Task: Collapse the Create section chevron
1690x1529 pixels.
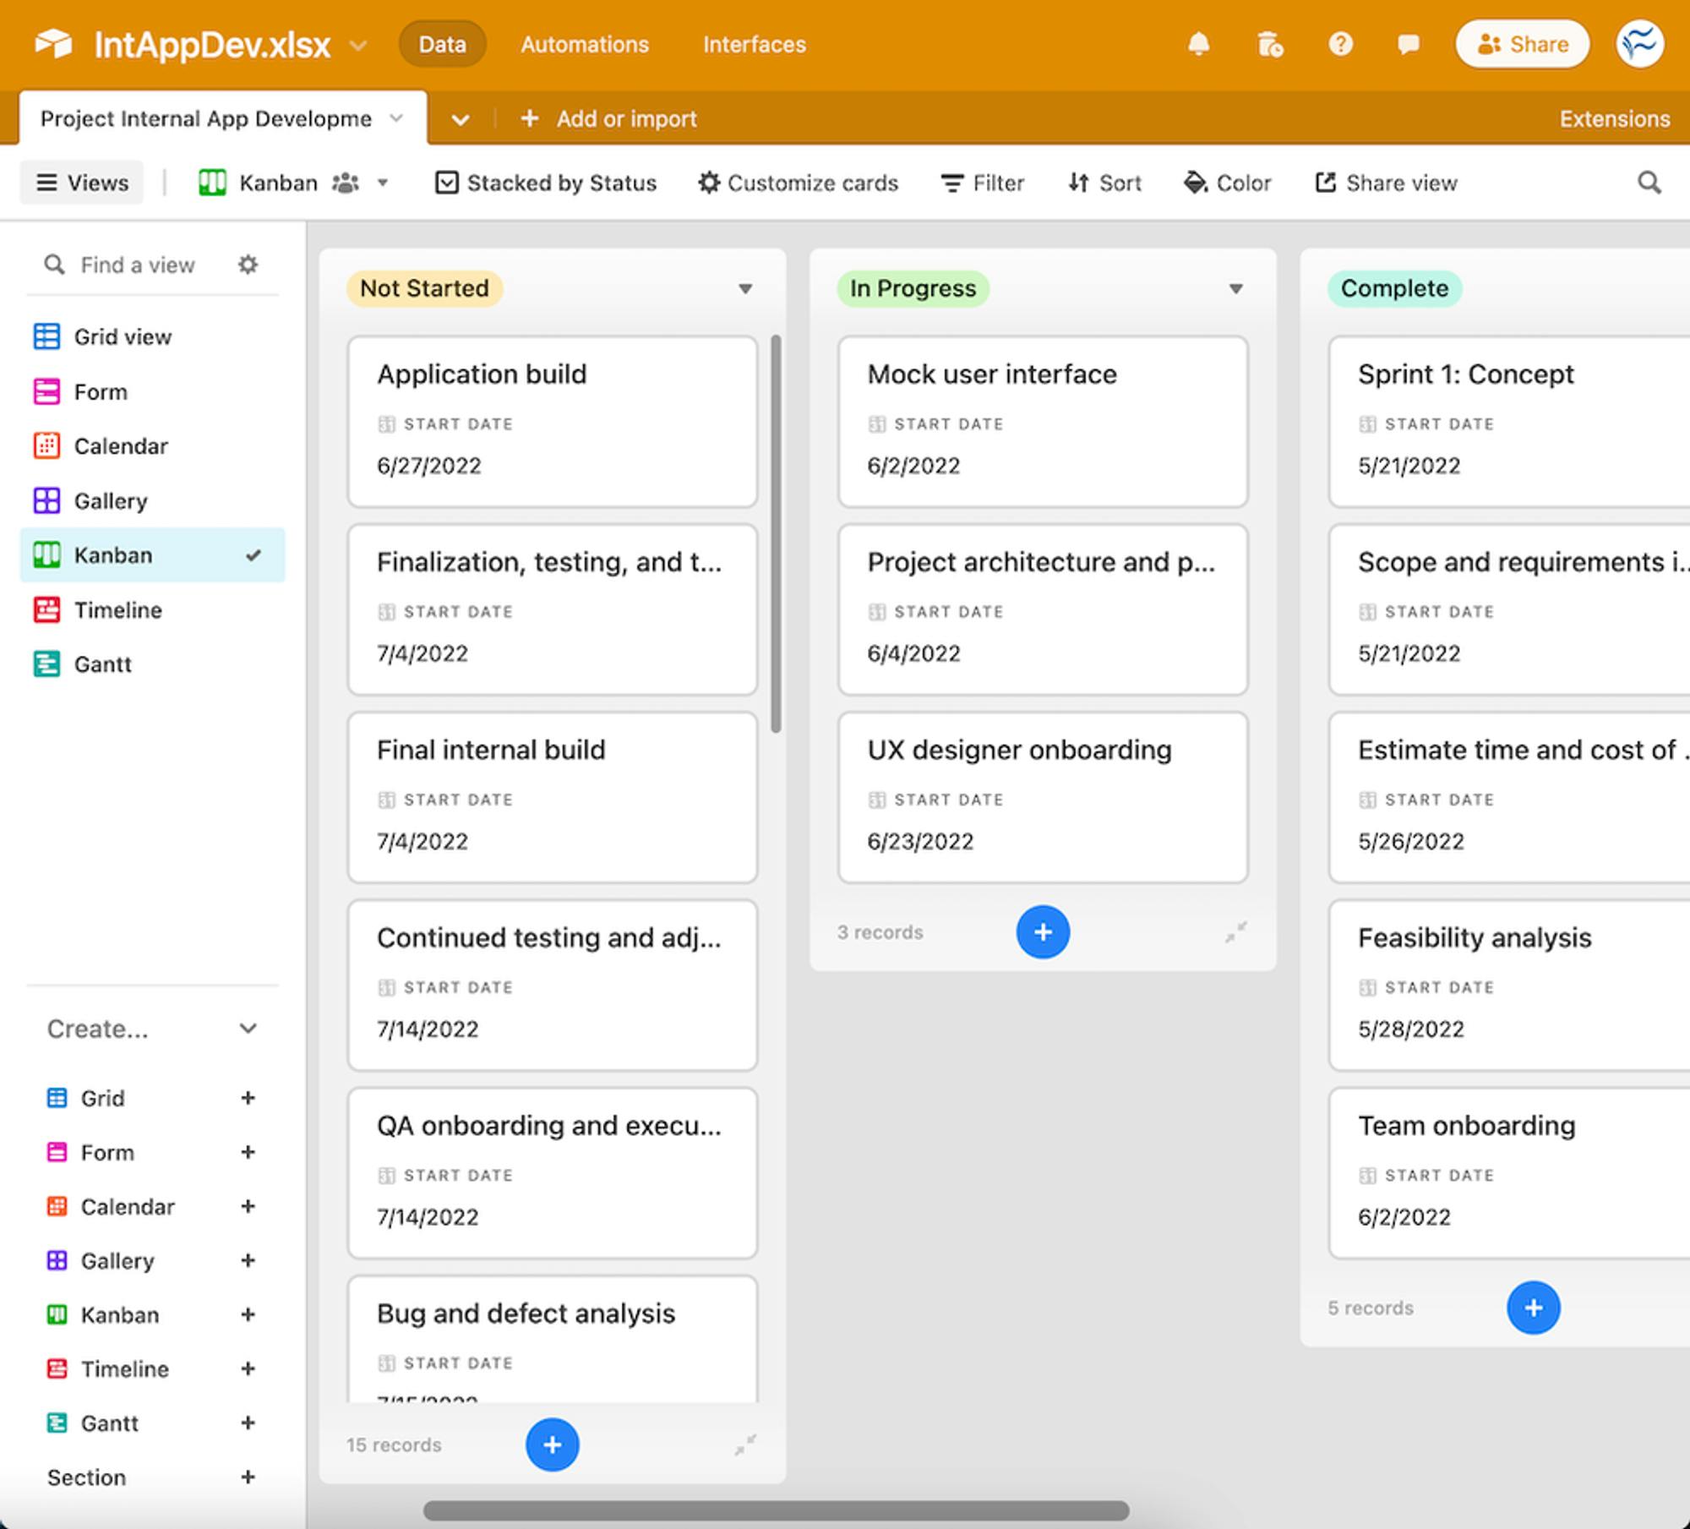Action: click(x=248, y=1029)
